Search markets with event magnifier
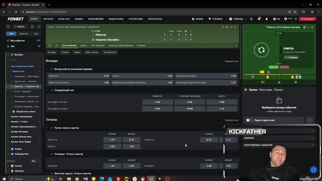 tap(236, 46)
